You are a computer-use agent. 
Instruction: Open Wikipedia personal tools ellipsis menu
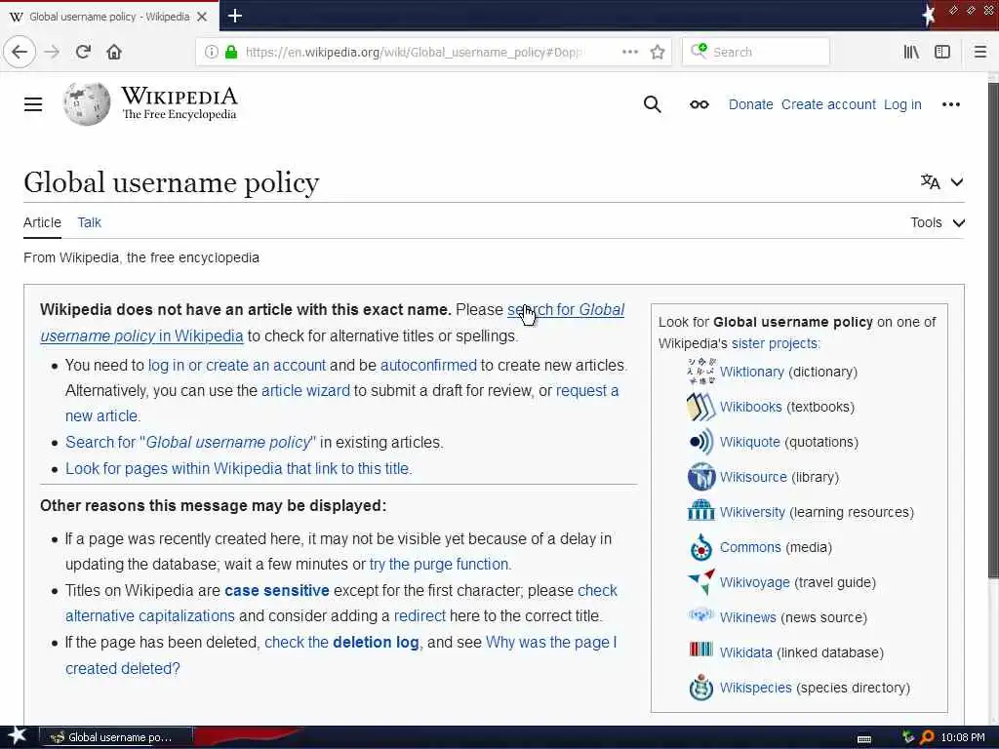(950, 104)
